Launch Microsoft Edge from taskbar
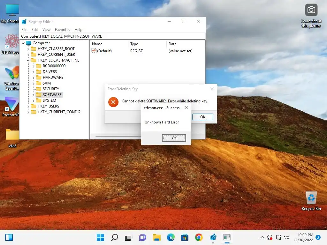Image resolution: width=327 pixels, height=245 pixels. [171, 237]
